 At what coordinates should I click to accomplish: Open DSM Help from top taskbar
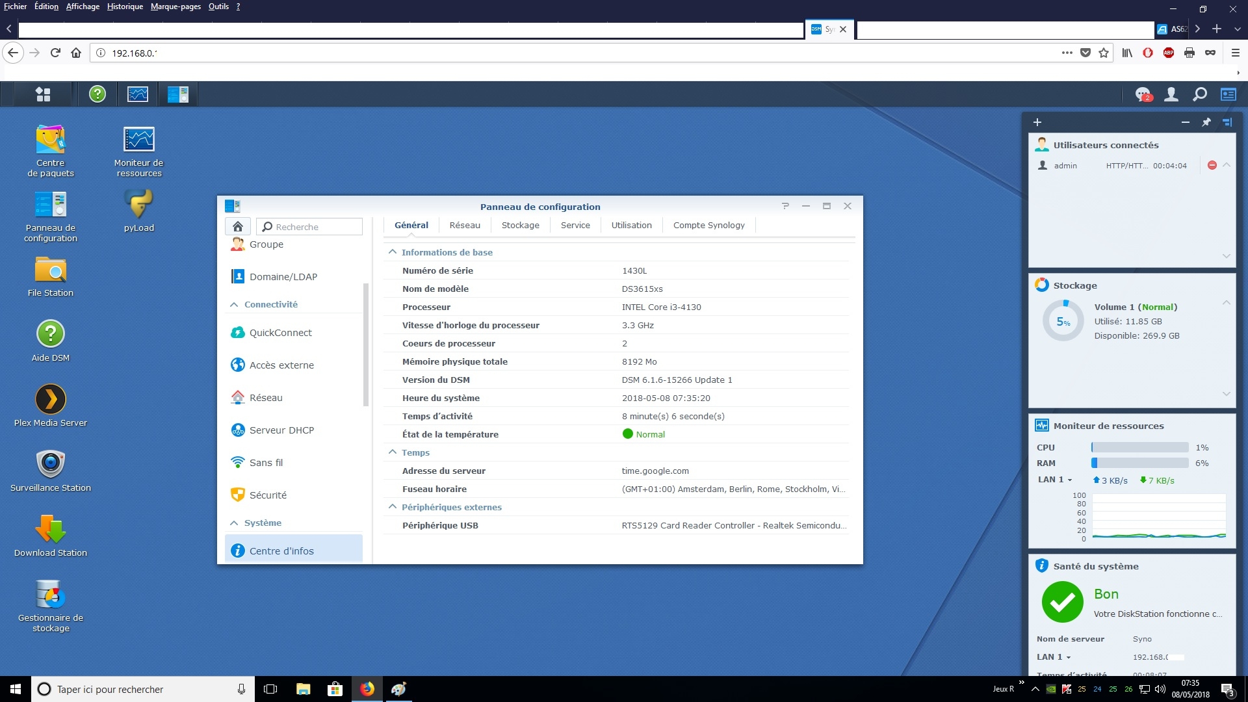point(97,94)
